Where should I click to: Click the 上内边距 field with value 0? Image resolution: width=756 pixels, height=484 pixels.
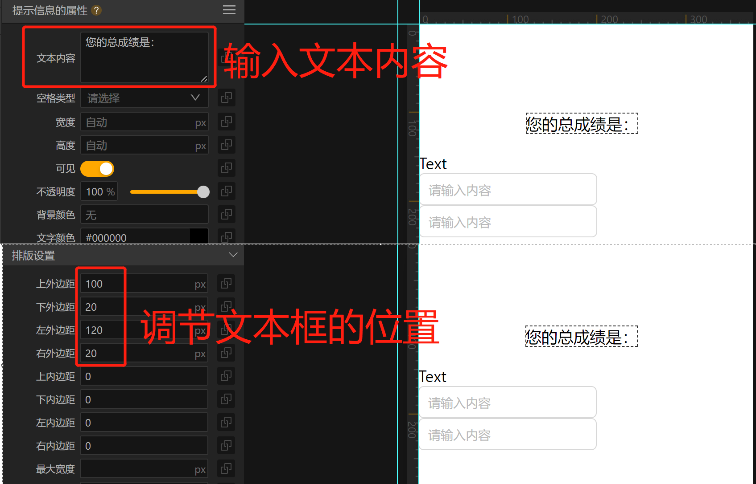(x=144, y=376)
